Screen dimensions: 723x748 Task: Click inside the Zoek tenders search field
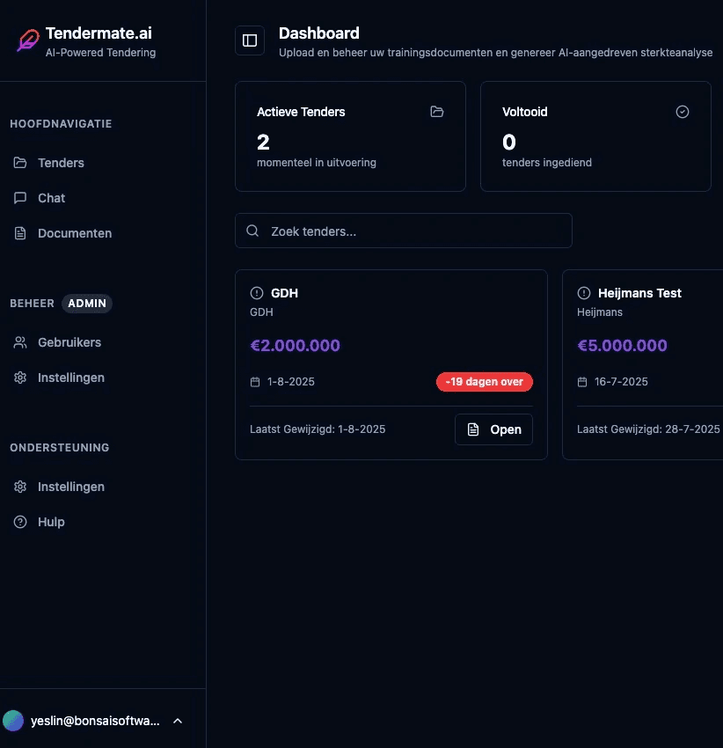coord(404,231)
